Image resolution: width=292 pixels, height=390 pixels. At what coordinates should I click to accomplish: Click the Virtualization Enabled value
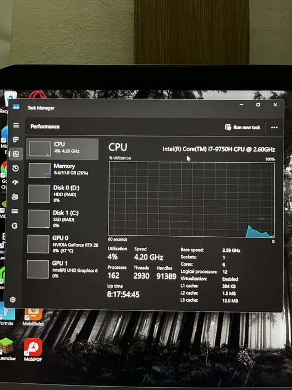[x=230, y=279]
